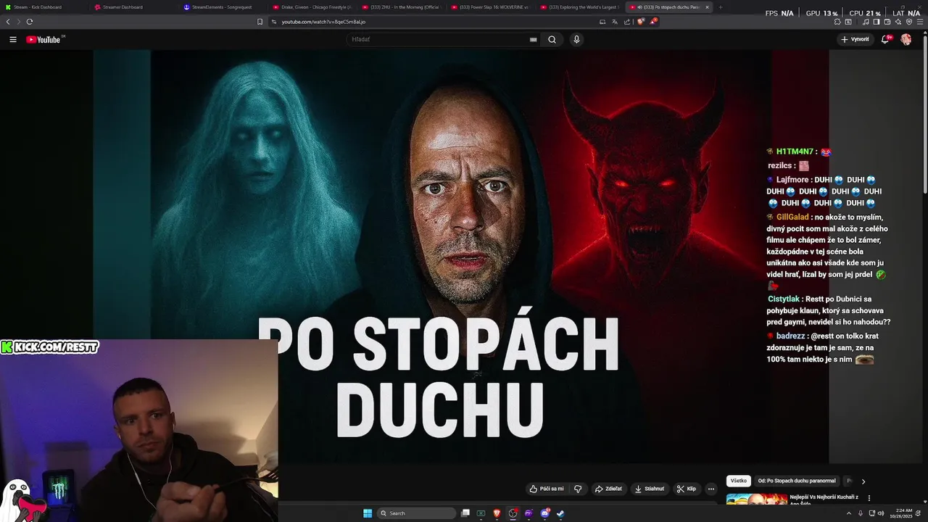
Task: Bookmark this page with the bookmark icon
Action: click(260, 22)
